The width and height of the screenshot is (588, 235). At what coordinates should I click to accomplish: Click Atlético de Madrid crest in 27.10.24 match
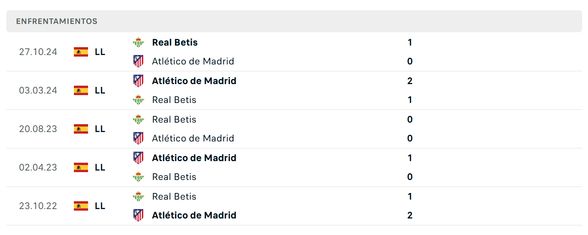[138, 61]
